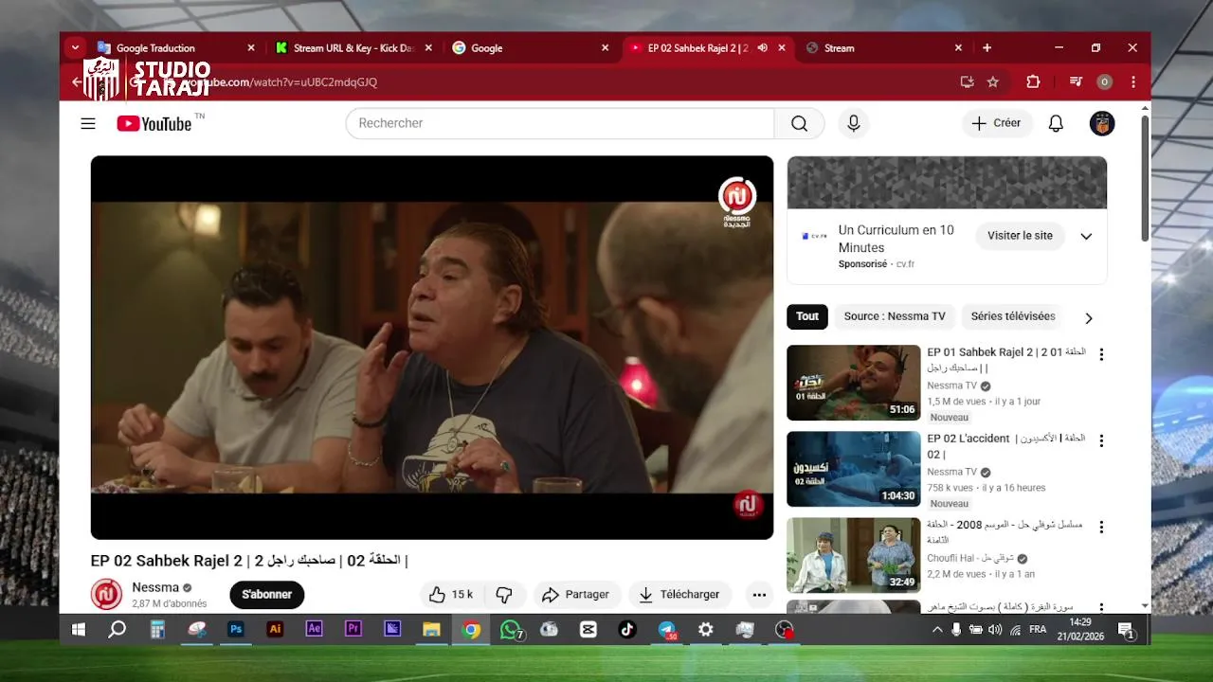Install or cast page icon in address bar
This screenshot has height=682, width=1213.
[967, 82]
